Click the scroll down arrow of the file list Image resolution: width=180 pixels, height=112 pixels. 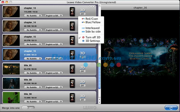pos(100,102)
